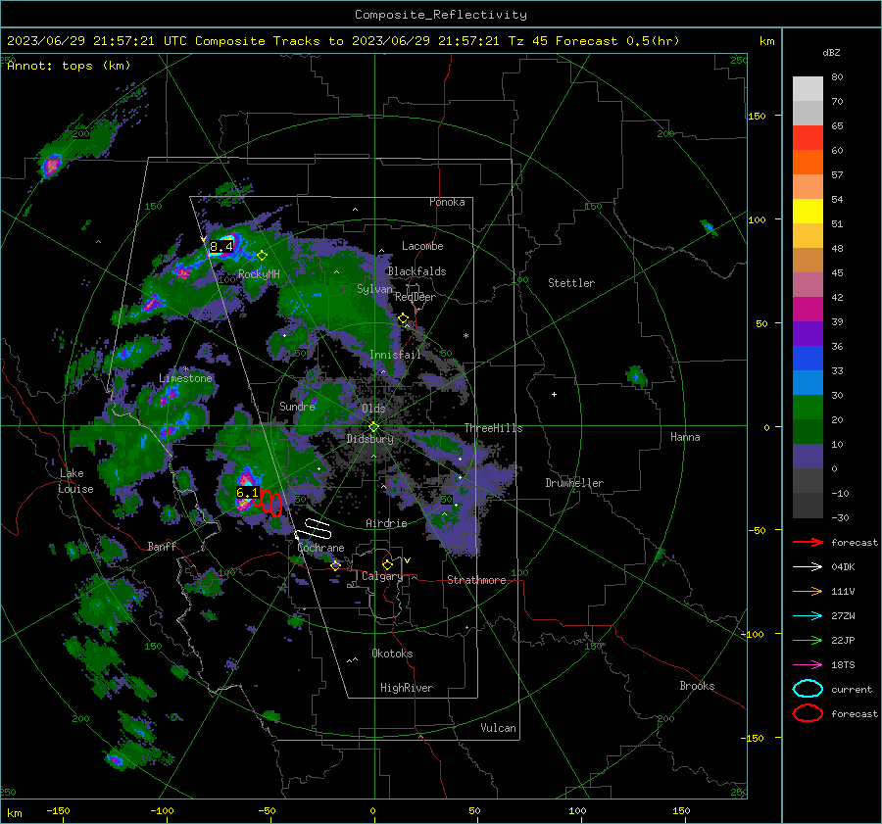
Task: Click the Vulcan city label
Action: 498,728
